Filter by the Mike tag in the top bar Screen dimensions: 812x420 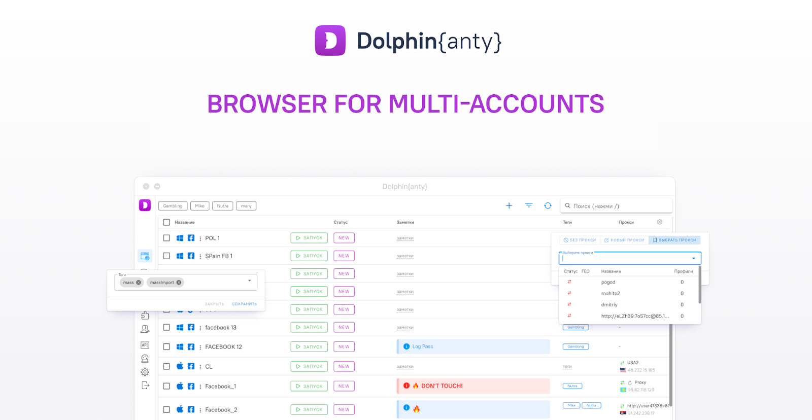pos(200,206)
